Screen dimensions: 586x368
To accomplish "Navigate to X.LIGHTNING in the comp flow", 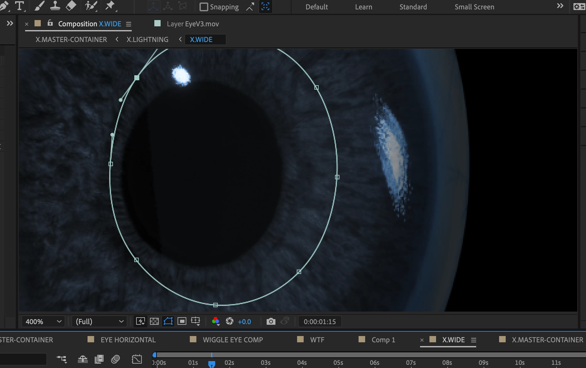I will (x=147, y=39).
